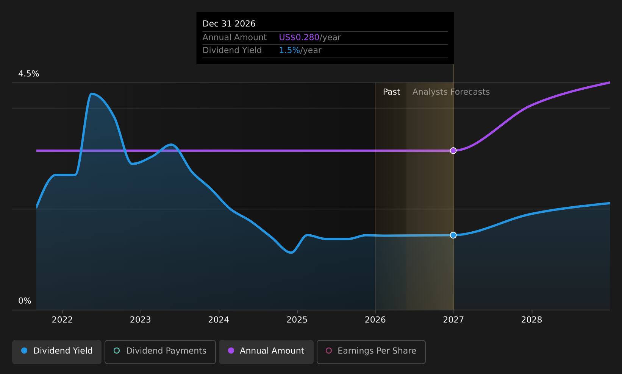Click the 2027 axis label

[x=453, y=320]
